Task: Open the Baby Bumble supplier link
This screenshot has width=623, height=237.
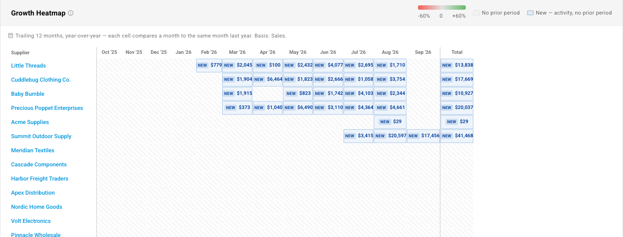Action: point(27,94)
